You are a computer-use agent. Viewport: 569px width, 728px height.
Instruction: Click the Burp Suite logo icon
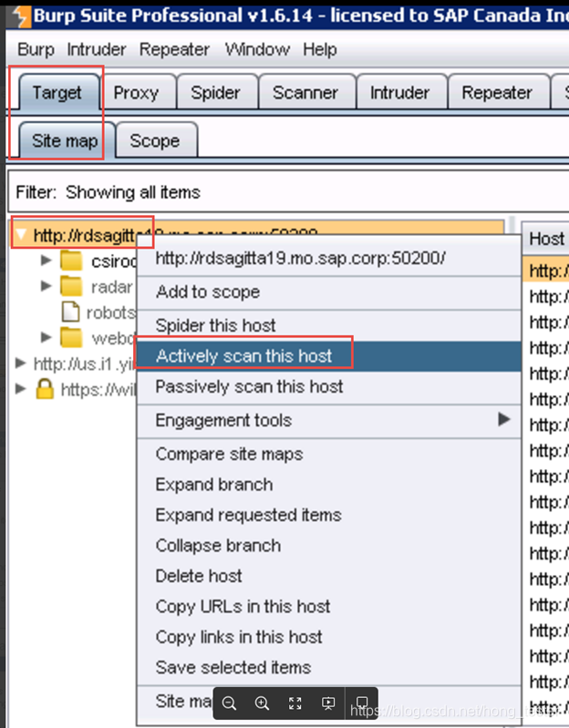click(21, 15)
